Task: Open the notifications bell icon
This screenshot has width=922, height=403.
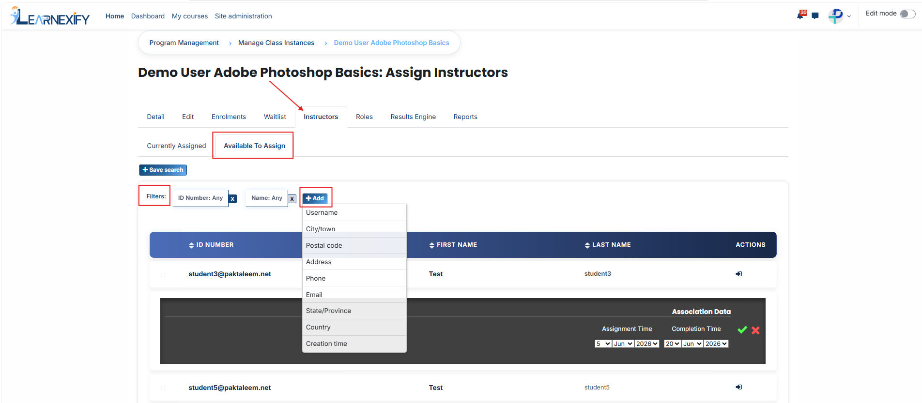Action: (x=801, y=15)
